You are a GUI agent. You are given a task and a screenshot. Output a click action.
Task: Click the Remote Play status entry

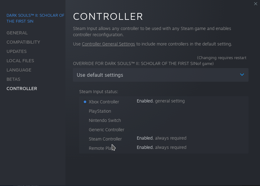[x=101, y=148]
